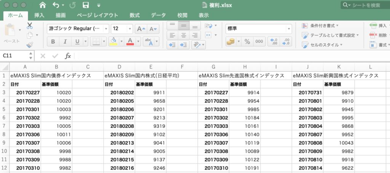
Task: Apply the yellow fill color bucket
Action: [x=113, y=41]
